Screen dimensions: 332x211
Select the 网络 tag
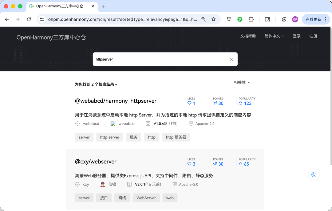(122, 198)
